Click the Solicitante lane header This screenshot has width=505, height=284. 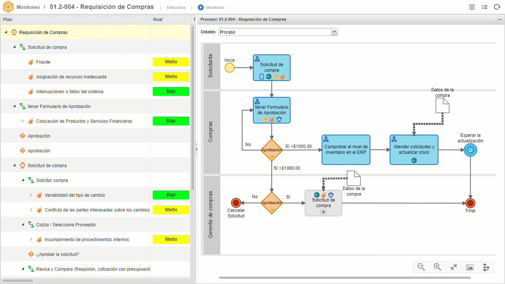pos(211,66)
